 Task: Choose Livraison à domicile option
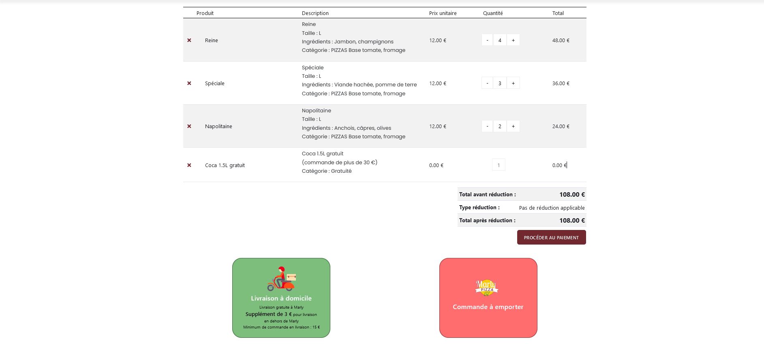281,298
